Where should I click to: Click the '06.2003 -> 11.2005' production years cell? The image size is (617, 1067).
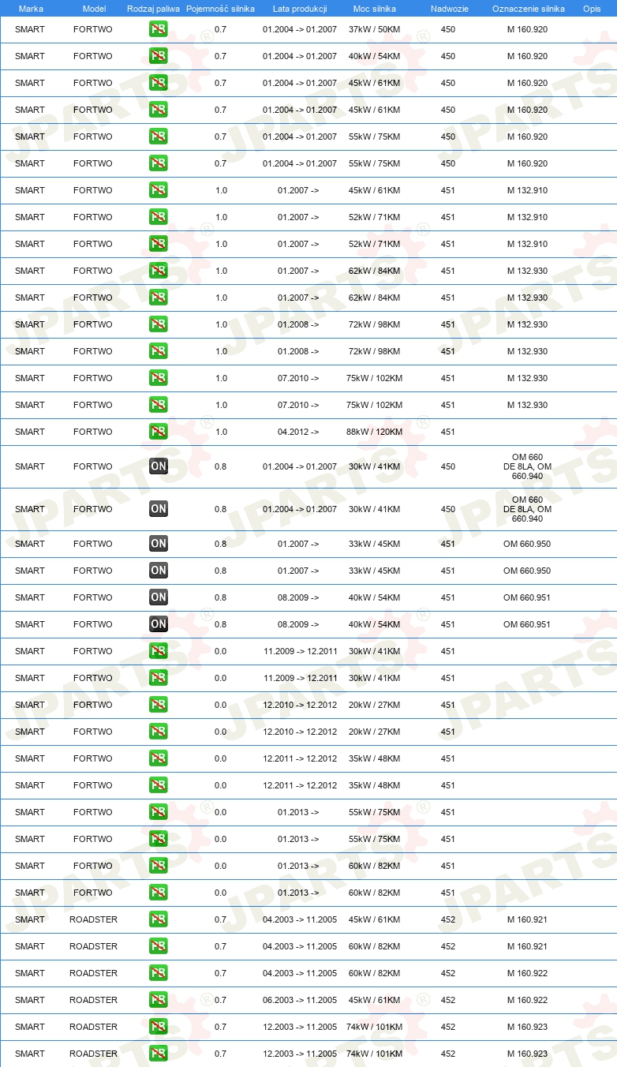(300, 1000)
